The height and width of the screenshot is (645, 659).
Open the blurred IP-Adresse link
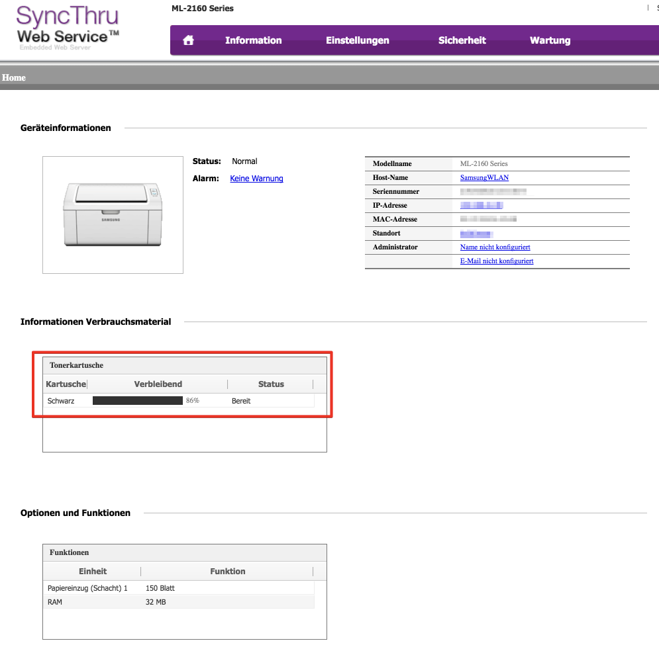[x=482, y=205]
